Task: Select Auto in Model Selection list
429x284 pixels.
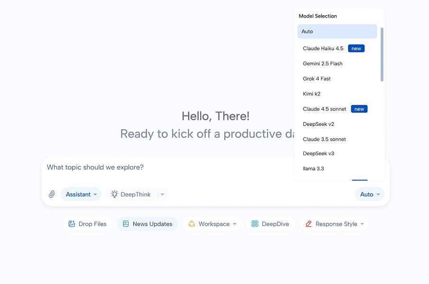Action: click(x=337, y=31)
